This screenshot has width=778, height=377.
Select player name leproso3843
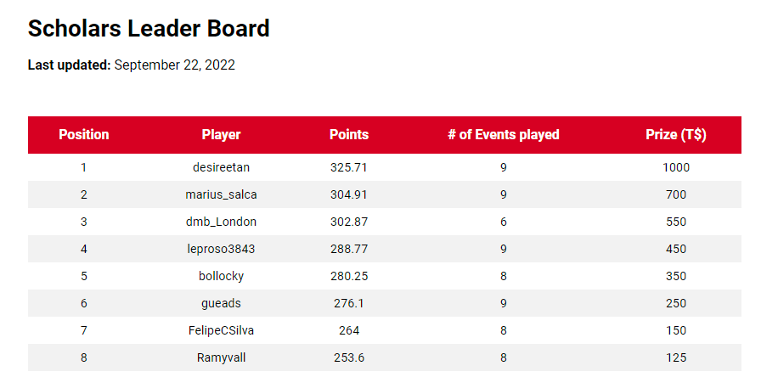pyautogui.click(x=222, y=249)
